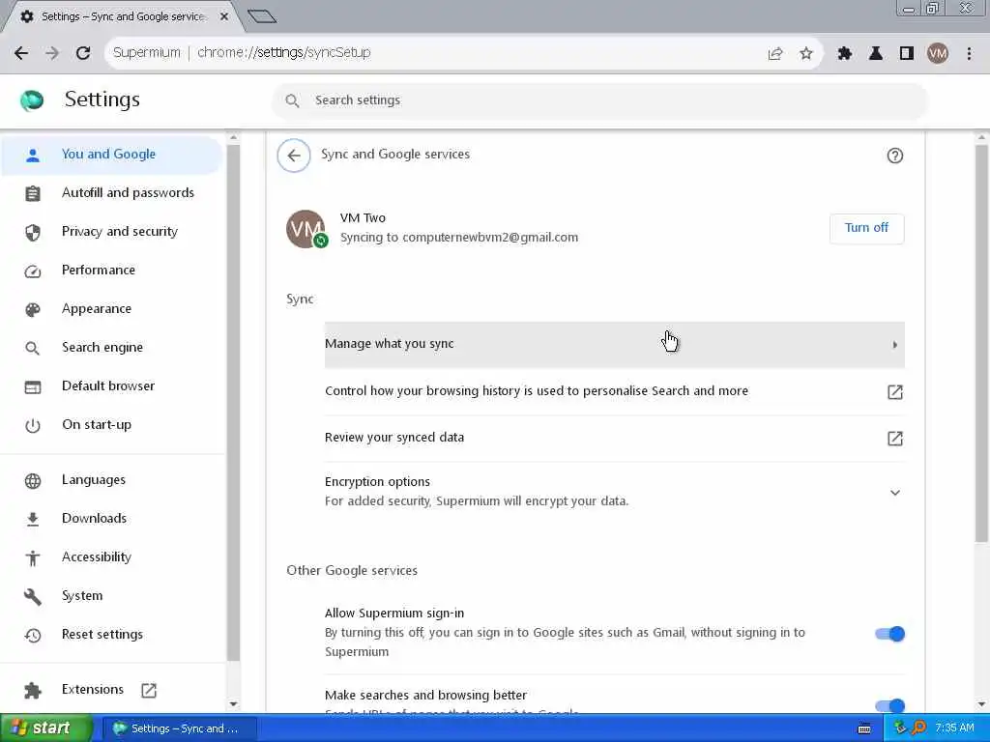The image size is (990, 742).
Task: Click the Supermium logo next to Settings
Action: point(32,100)
